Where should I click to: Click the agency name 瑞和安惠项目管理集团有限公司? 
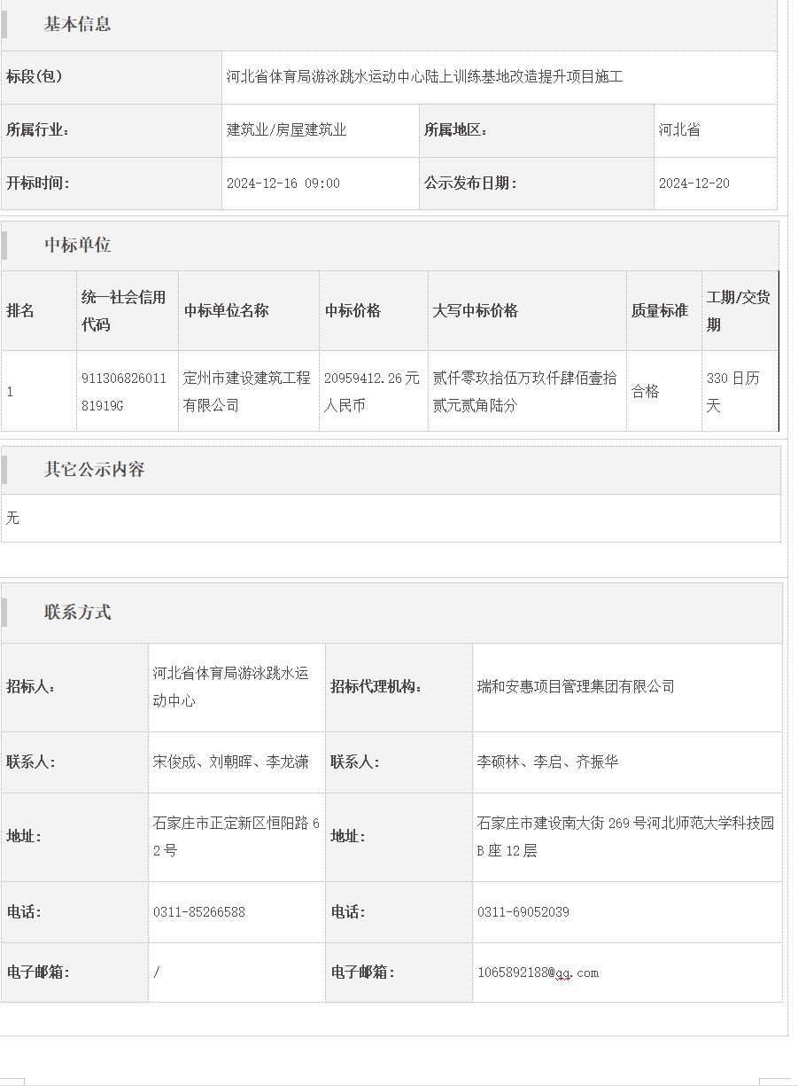[x=576, y=686]
